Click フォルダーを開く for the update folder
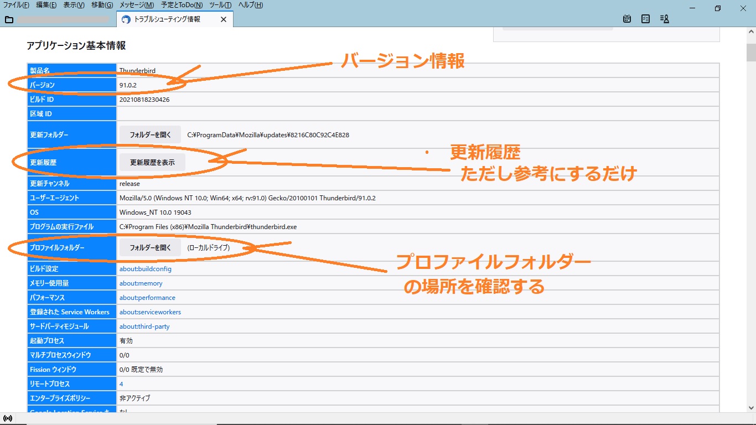Screen dimensions: 756x425 pos(150,134)
